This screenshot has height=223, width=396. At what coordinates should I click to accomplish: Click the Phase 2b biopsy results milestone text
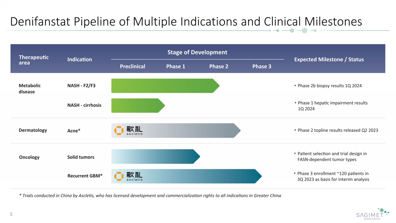pos(329,86)
